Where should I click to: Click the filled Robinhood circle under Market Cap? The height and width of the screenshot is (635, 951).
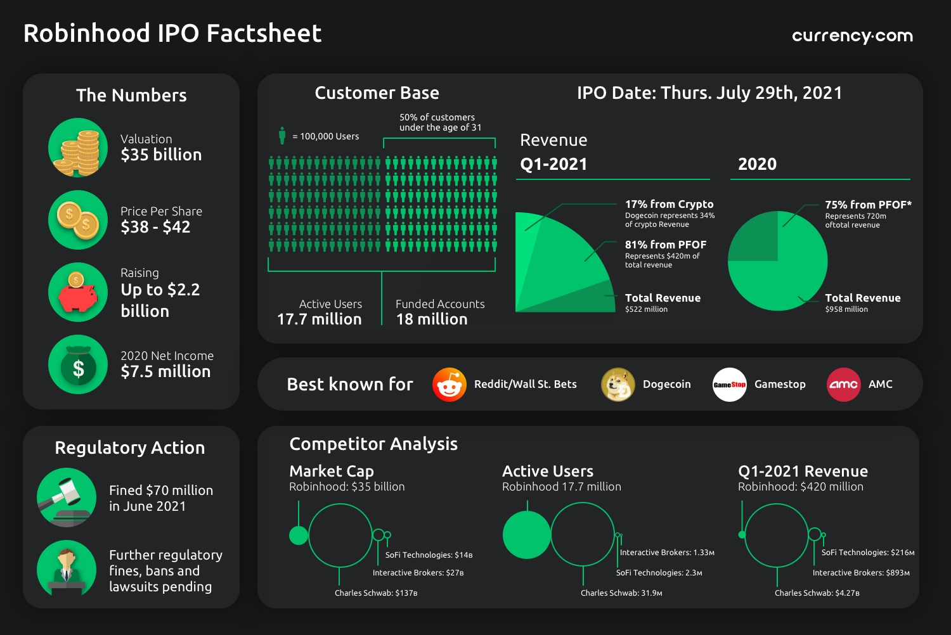(299, 536)
